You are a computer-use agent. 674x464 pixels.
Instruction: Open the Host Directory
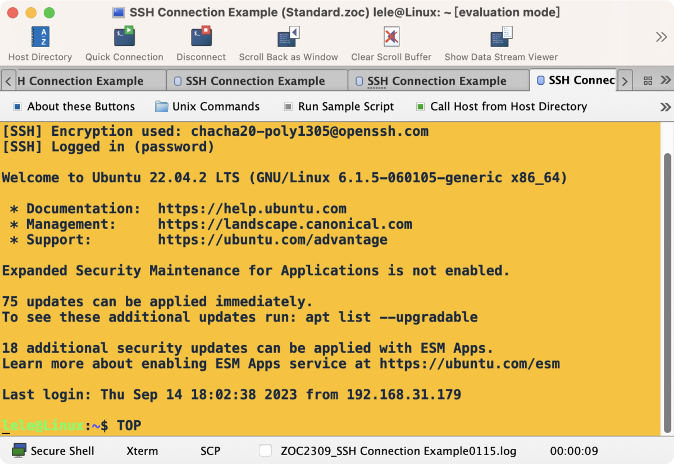click(40, 44)
